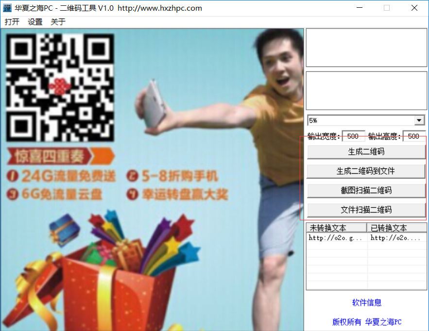Click the second empty text box

tap(366, 91)
